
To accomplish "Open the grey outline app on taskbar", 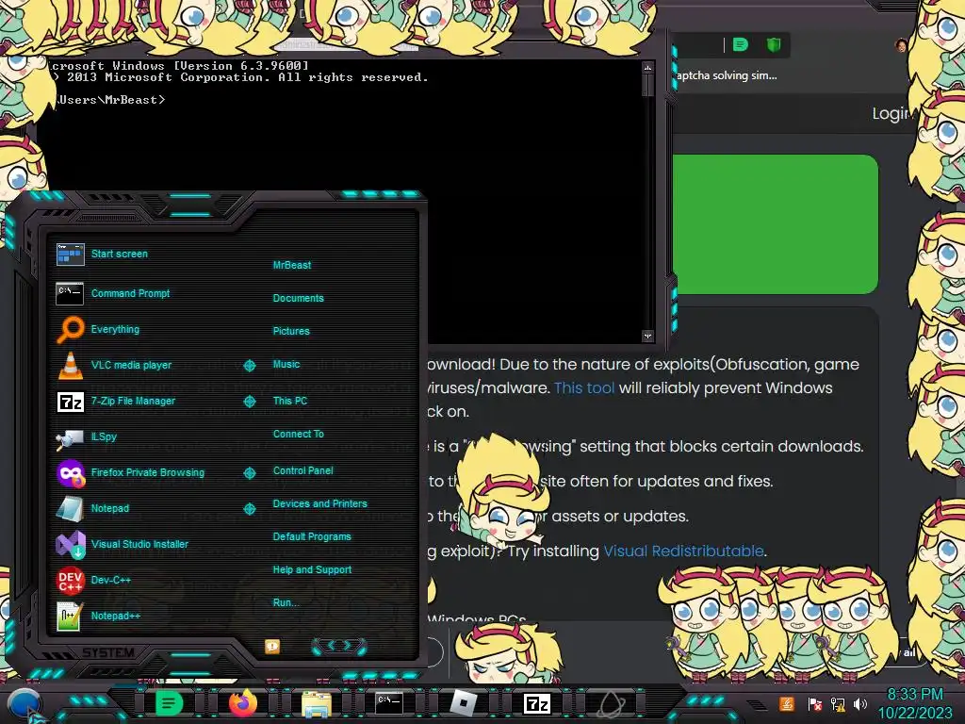I will tap(610, 704).
